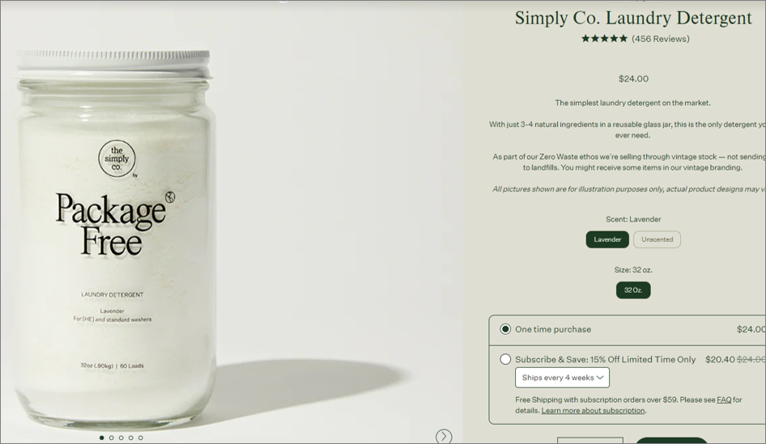Select Subscribe & Save radio option
Image resolution: width=766 pixels, height=444 pixels.
[x=505, y=360]
